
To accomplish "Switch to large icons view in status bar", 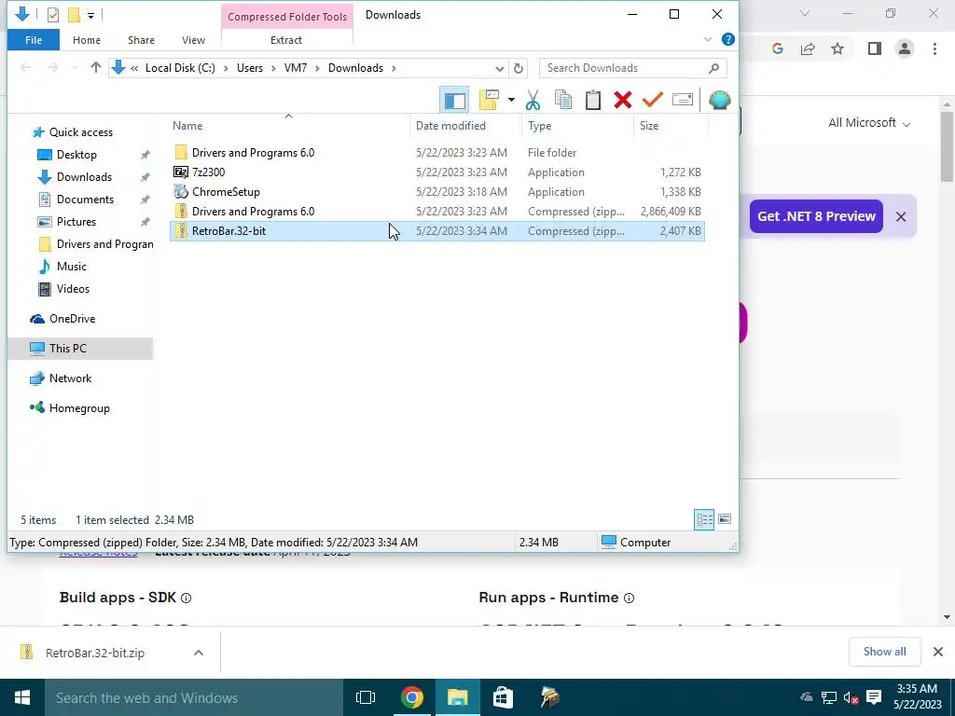I will pyautogui.click(x=724, y=519).
